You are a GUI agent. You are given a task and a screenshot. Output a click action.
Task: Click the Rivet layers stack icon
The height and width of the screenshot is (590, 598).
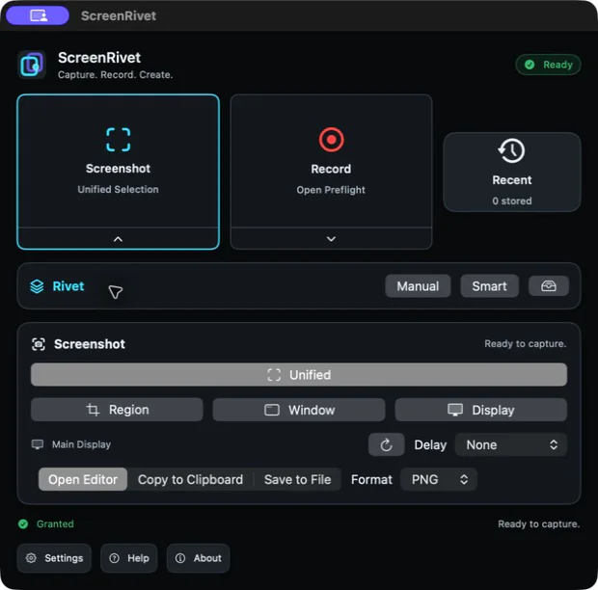pos(37,286)
